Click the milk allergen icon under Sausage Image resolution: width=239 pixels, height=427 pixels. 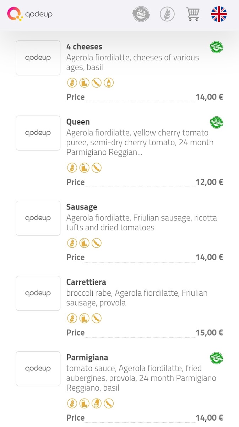(84, 243)
